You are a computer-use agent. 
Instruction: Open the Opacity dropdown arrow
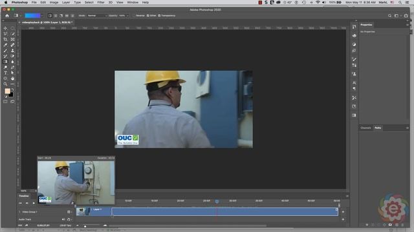click(x=127, y=15)
